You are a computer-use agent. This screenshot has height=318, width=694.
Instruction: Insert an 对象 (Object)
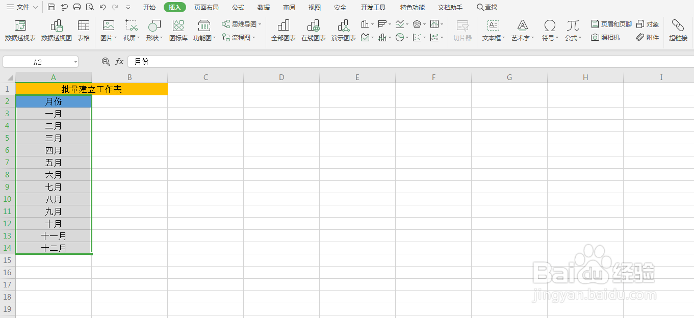pos(648,24)
